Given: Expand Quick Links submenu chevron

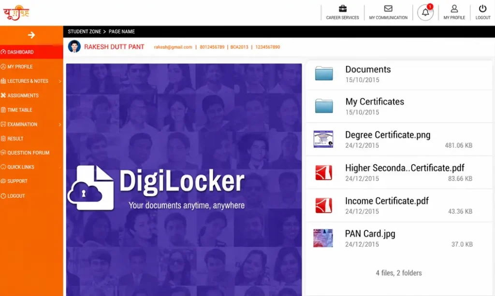Looking at the screenshot, I should pyautogui.click(x=60, y=167).
